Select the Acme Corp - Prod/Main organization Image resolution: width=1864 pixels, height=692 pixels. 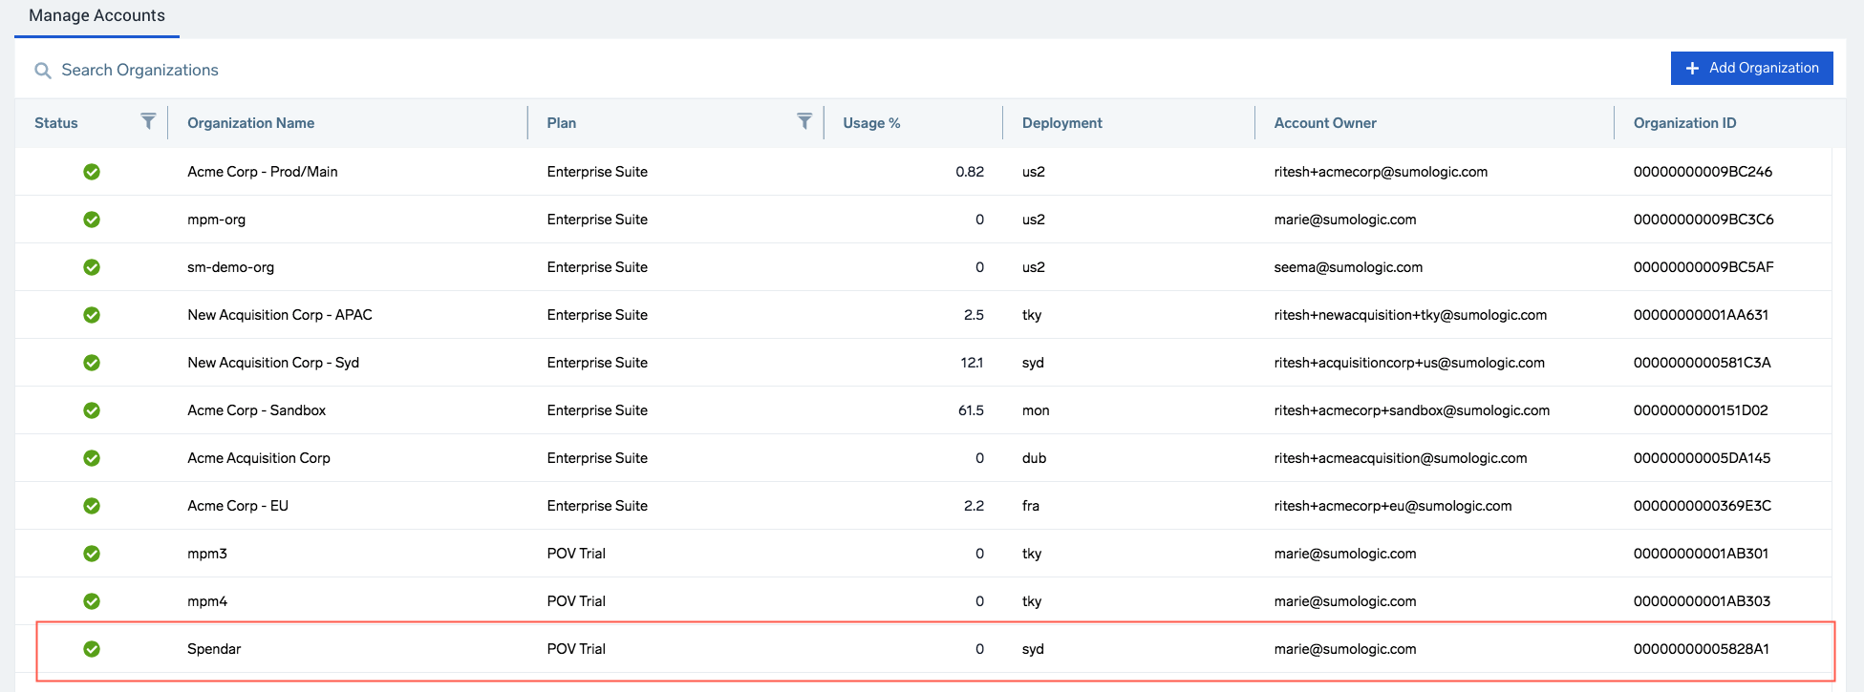tap(262, 172)
